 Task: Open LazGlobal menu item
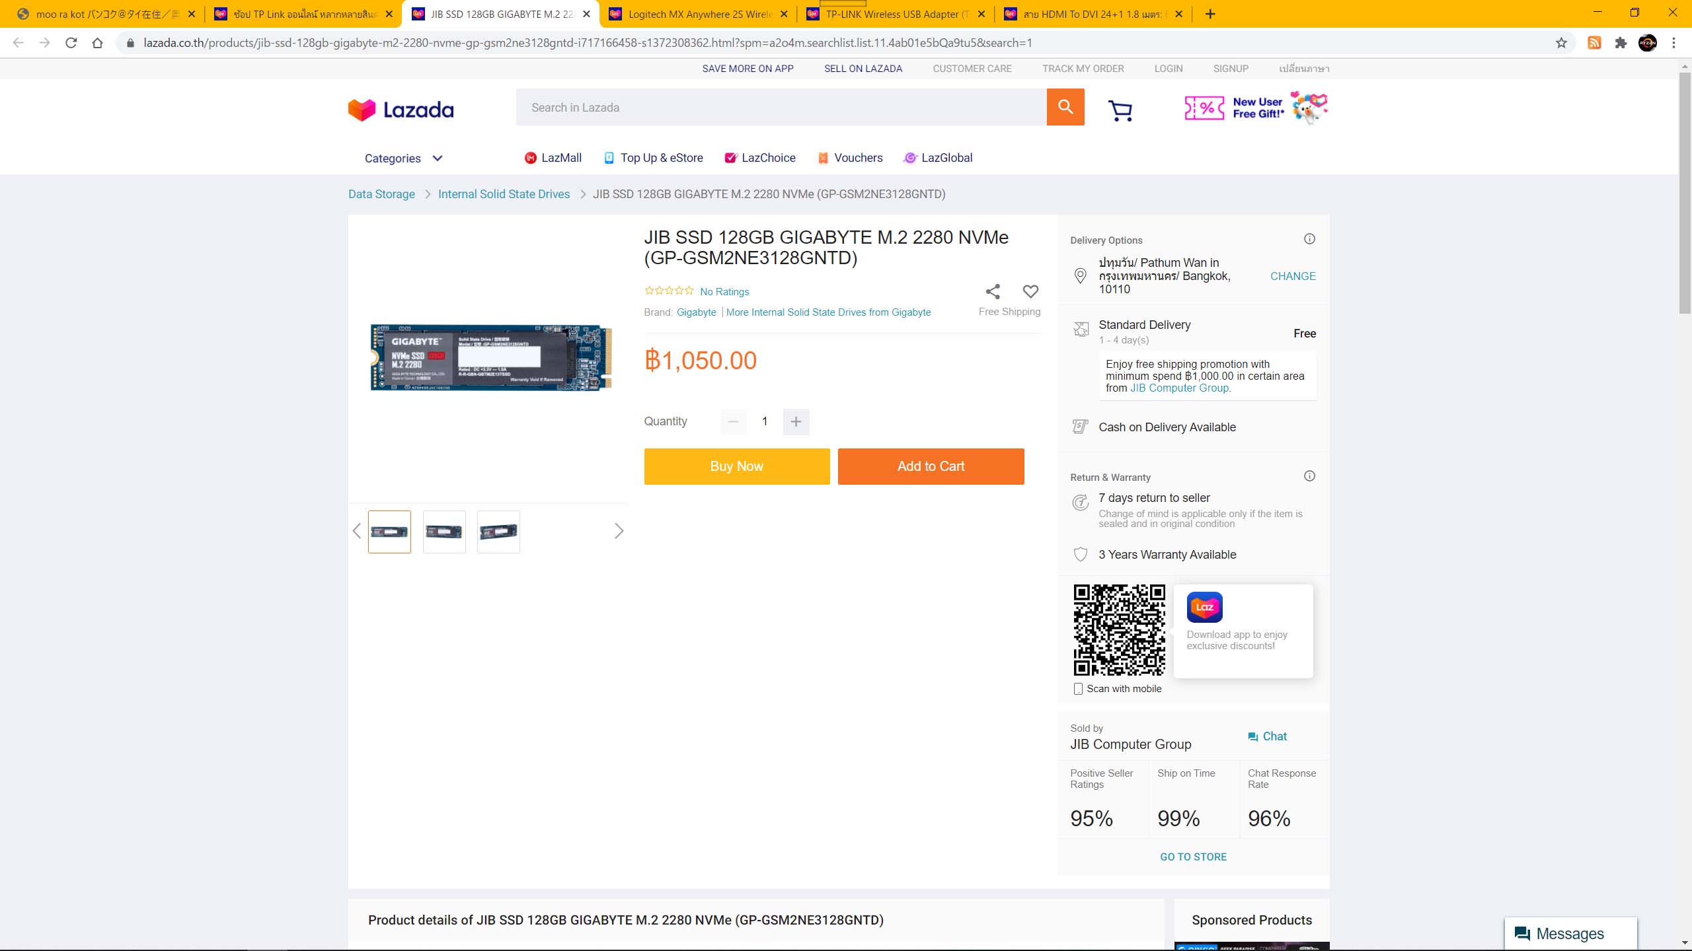coord(939,158)
